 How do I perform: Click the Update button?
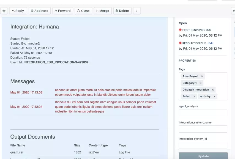coord(203,156)
